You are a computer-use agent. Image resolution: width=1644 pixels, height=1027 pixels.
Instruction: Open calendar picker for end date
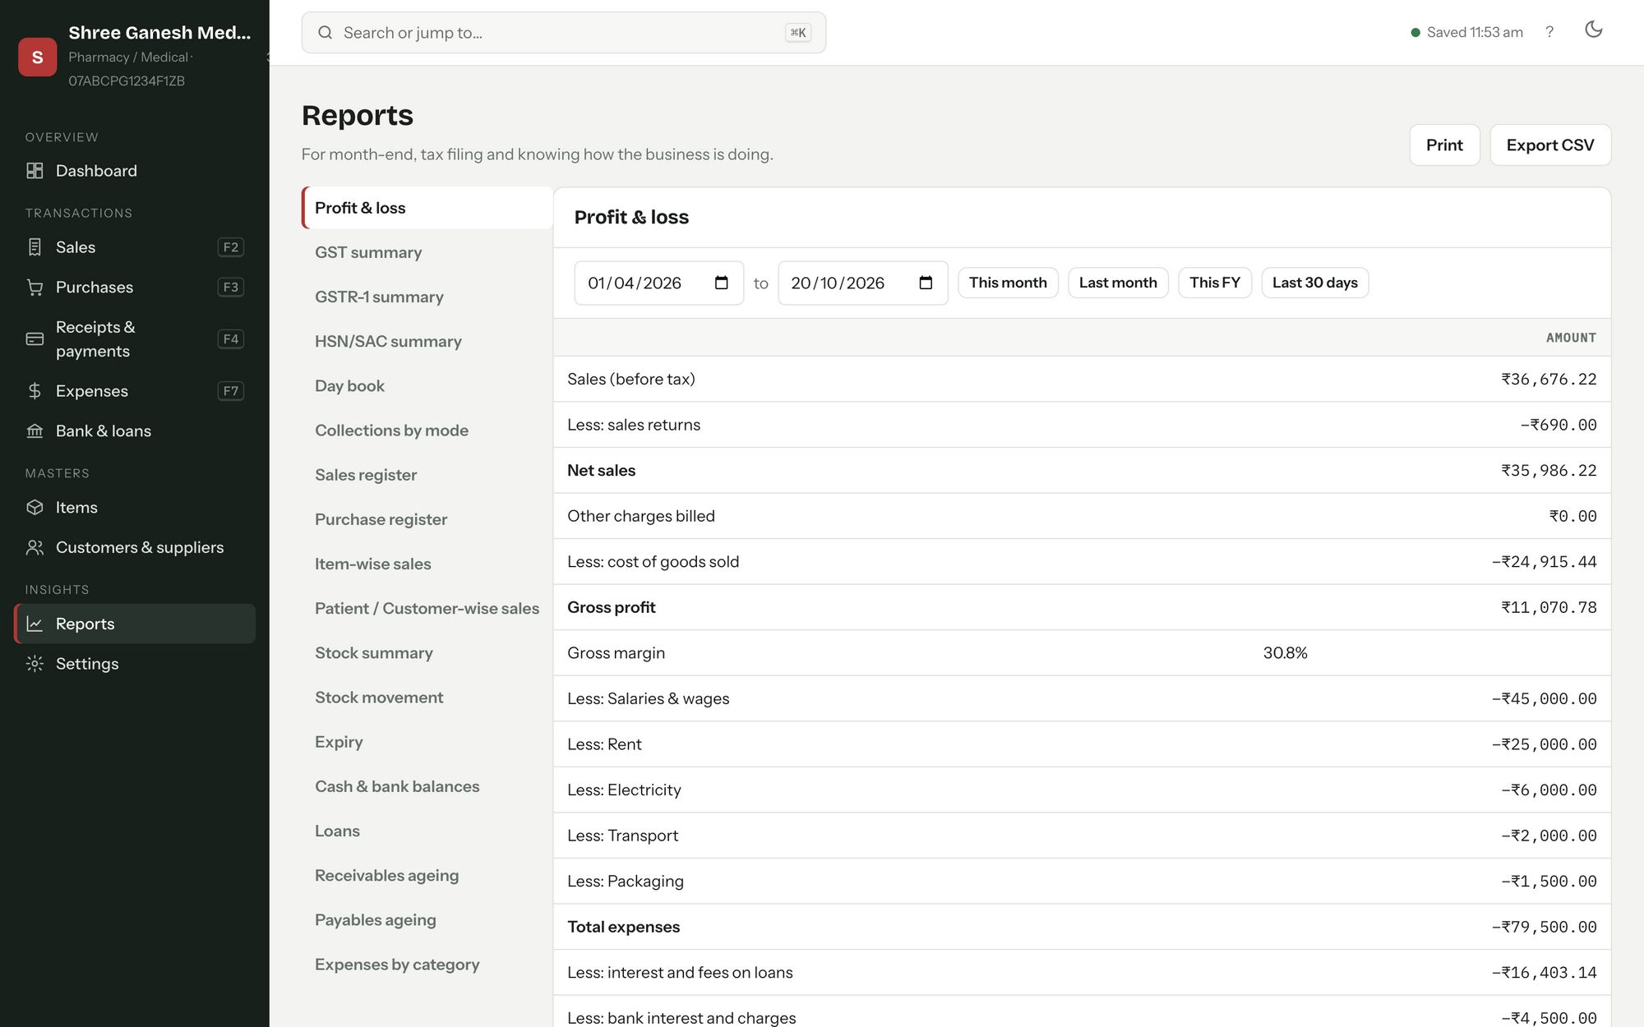point(926,283)
